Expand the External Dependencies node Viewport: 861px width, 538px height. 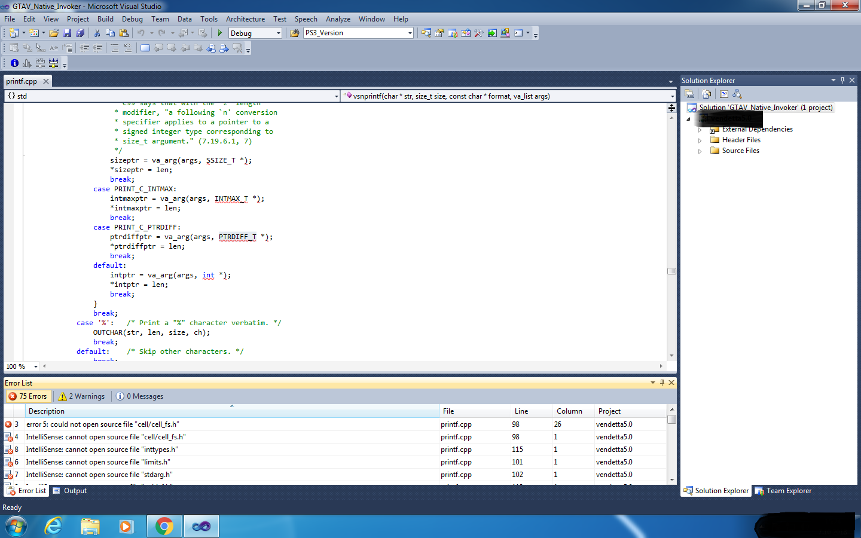click(700, 130)
